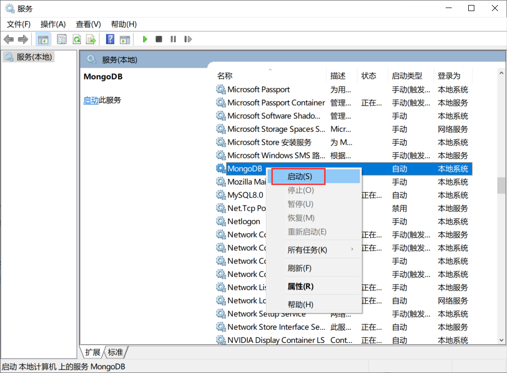The width and height of the screenshot is (507, 373).
Task: Click the 服务(本地) header in the right pane
Action: [x=120, y=60]
